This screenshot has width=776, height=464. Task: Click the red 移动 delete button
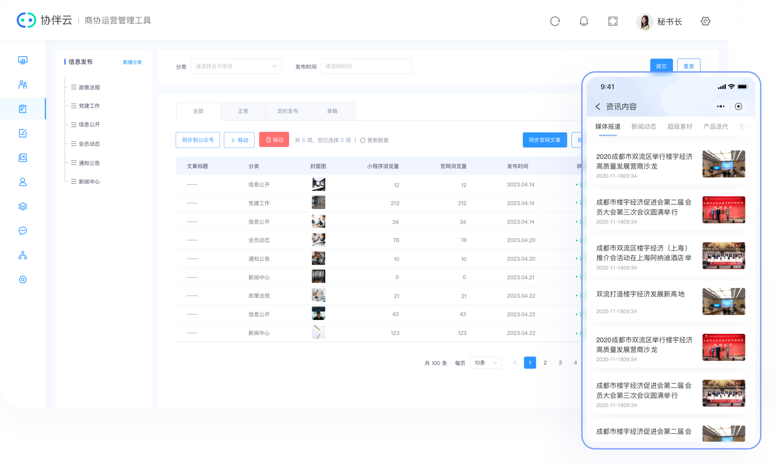click(274, 140)
